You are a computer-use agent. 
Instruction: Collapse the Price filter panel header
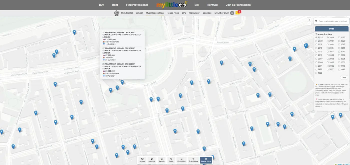click(331, 29)
